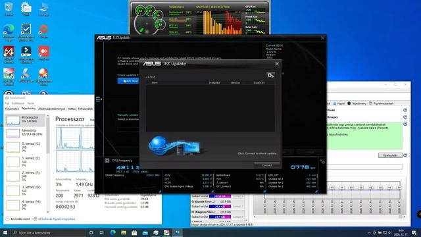The width and height of the screenshot is (421, 237).
Task: Select Item column header in update list
Action: click(x=155, y=83)
